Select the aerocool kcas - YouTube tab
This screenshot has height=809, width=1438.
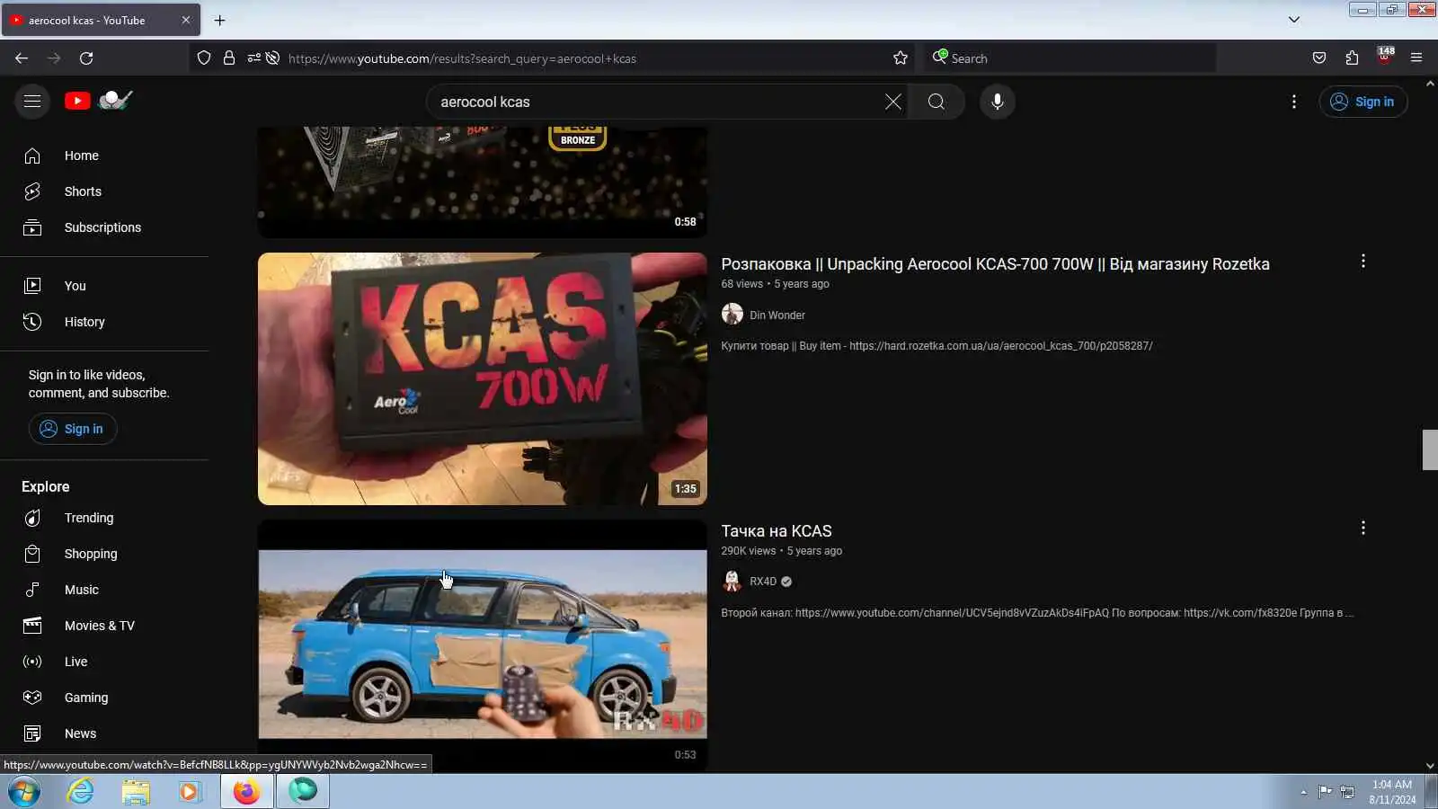(101, 20)
